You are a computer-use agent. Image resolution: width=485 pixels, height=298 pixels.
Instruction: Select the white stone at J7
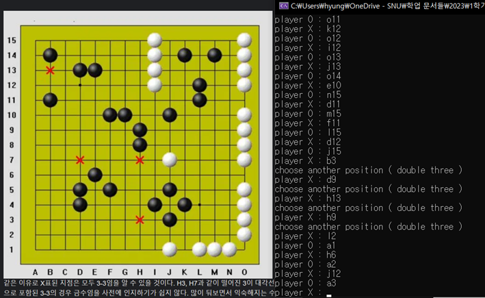170,160
